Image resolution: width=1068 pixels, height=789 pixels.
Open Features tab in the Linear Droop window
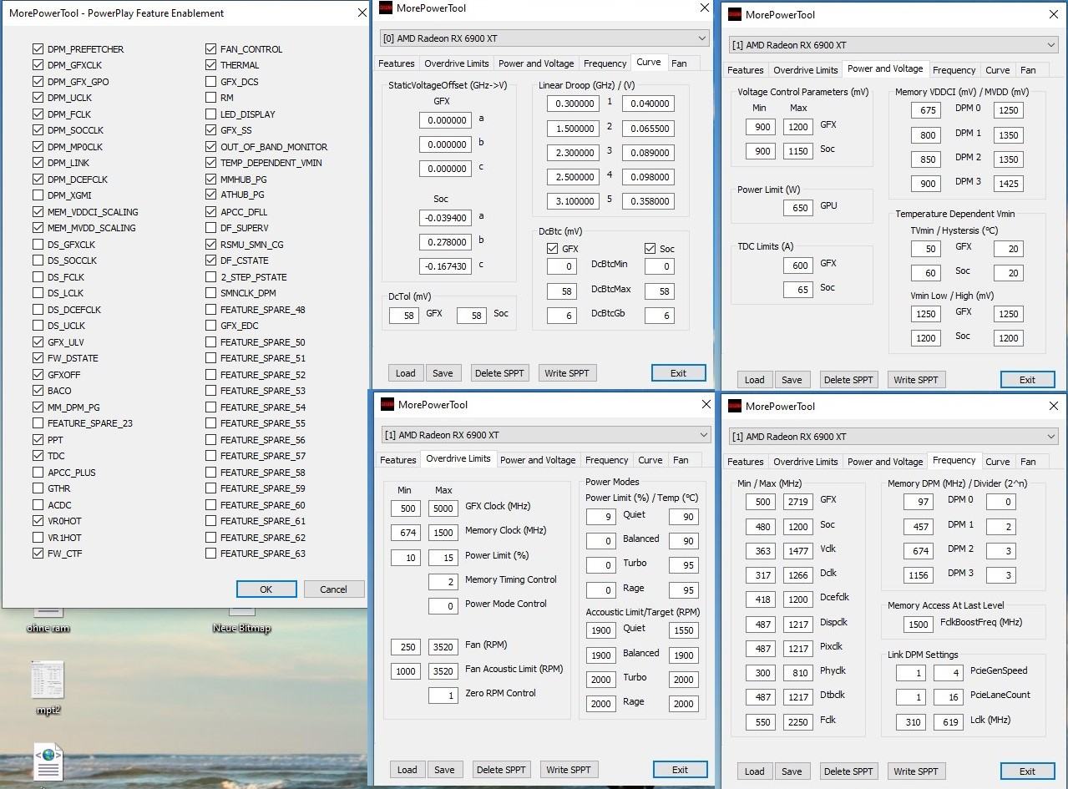point(397,63)
